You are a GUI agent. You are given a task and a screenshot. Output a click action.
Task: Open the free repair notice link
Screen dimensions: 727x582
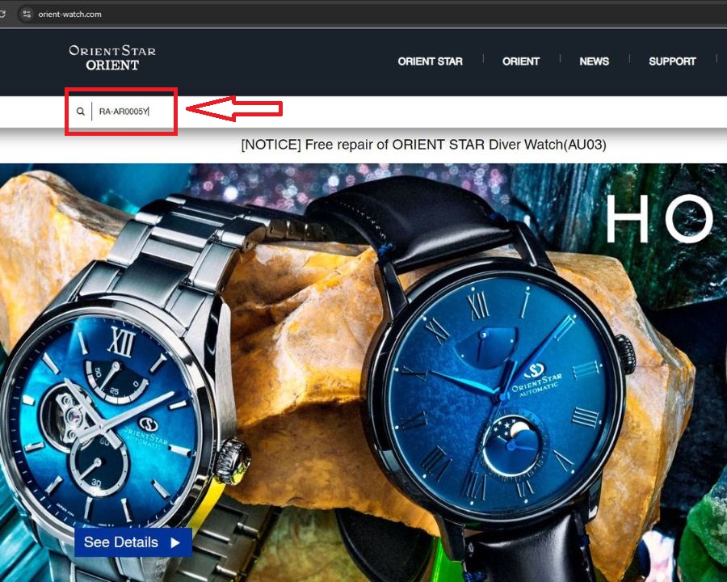[423, 145]
